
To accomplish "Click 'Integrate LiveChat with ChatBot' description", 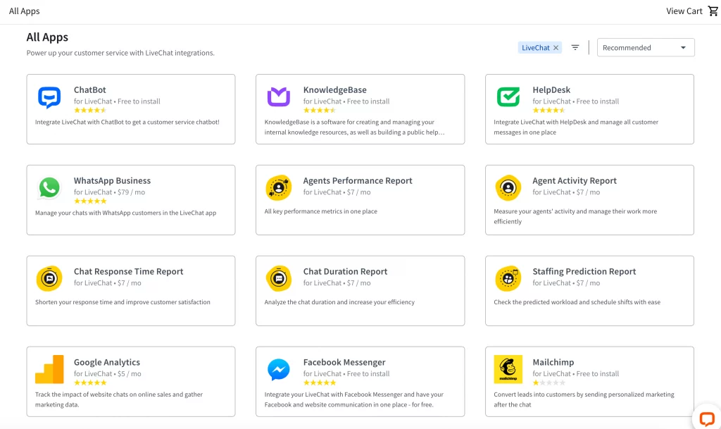I will coord(127,123).
